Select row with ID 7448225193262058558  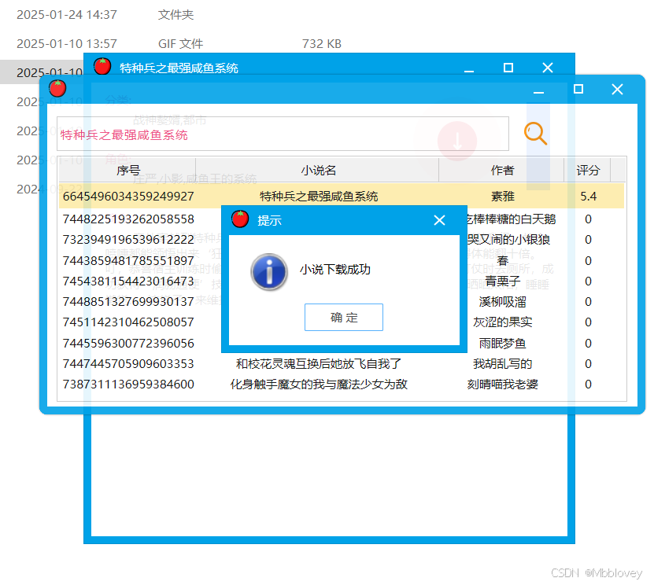point(128,219)
